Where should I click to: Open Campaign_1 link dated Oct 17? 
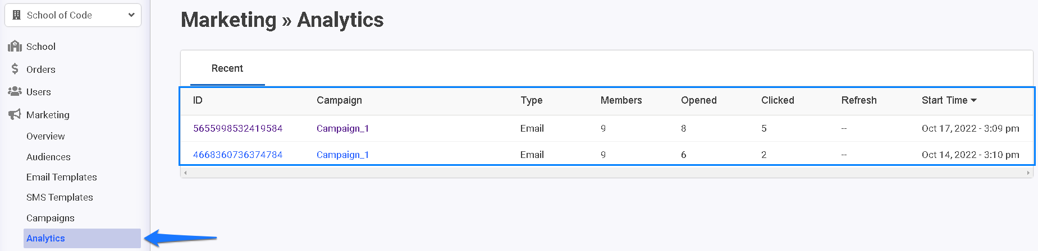tap(342, 128)
